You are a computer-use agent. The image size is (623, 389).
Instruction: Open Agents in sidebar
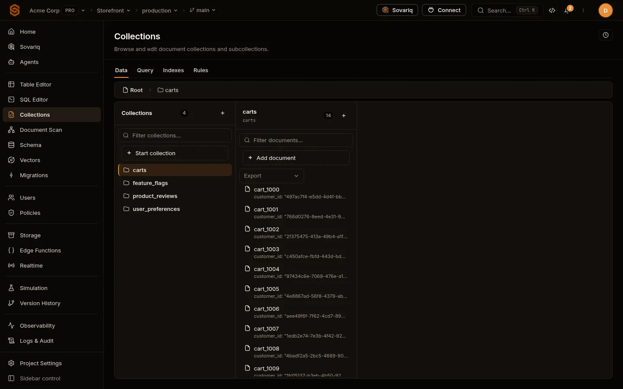point(52,62)
